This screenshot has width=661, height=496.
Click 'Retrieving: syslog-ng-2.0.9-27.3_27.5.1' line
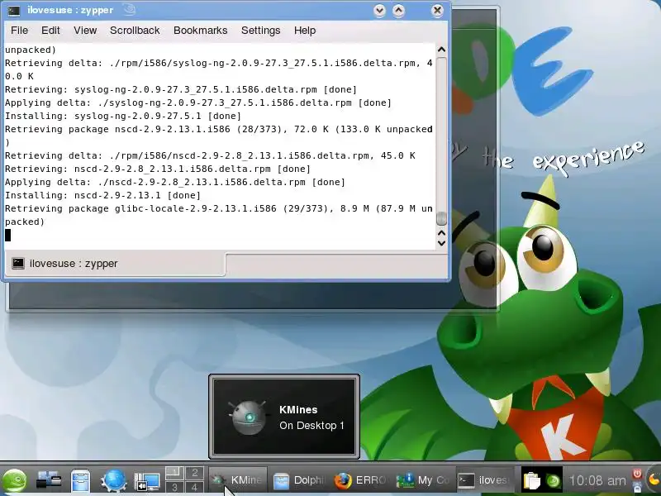[x=181, y=89]
